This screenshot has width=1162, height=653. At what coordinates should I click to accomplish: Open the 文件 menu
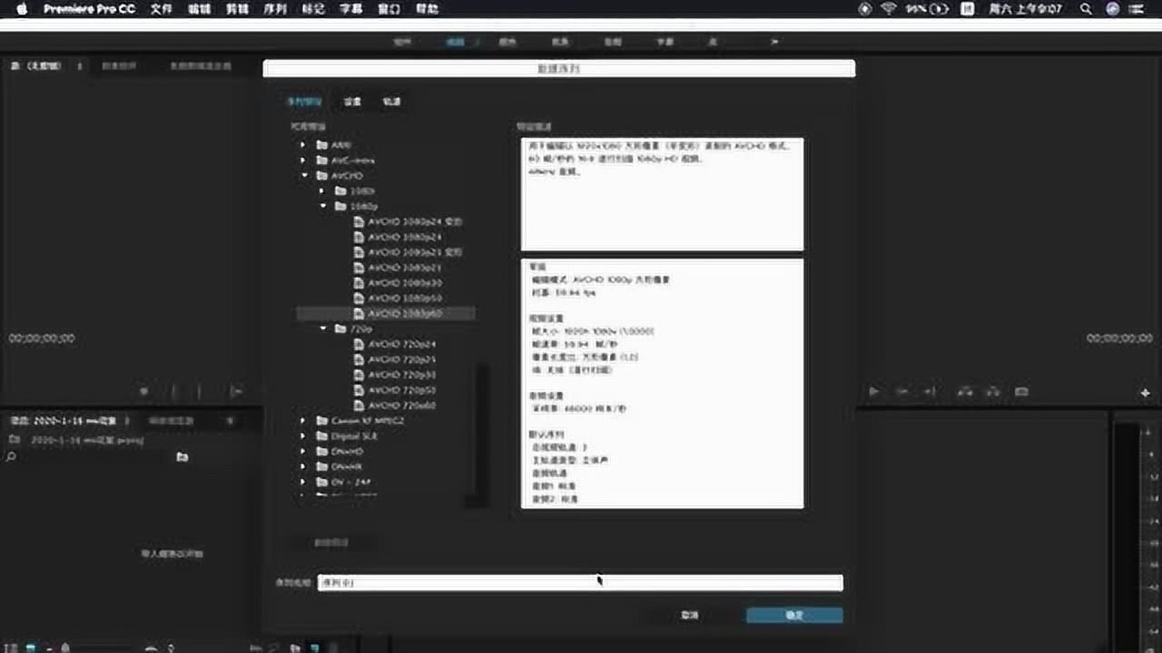(x=161, y=9)
